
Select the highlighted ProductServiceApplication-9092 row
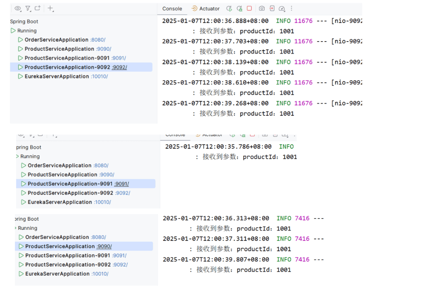click(81, 67)
